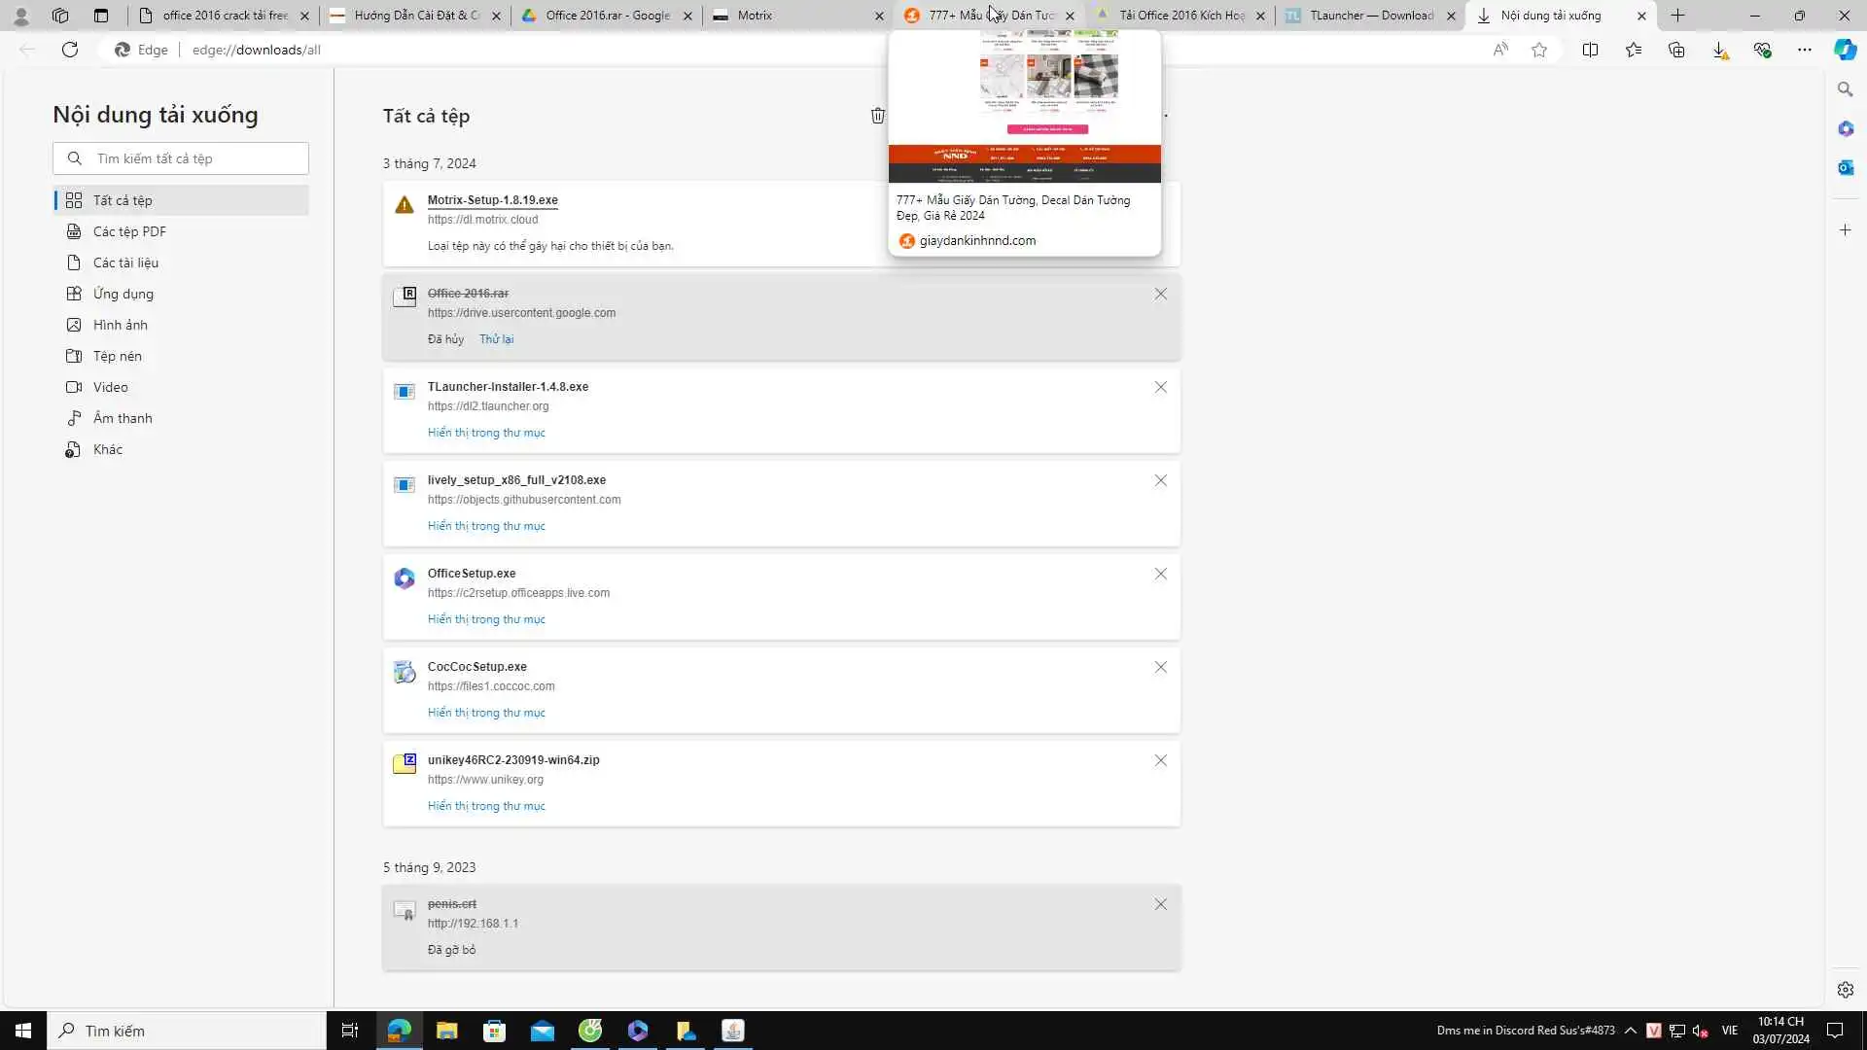Click the Copilot icon in top-right corner
This screenshot has height=1050, width=1867.
click(1845, 51)
